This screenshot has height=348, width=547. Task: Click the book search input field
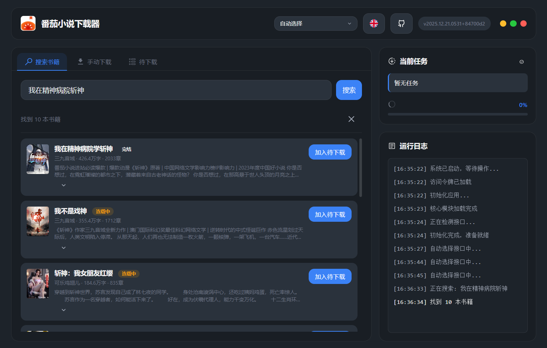pos(176,90)
